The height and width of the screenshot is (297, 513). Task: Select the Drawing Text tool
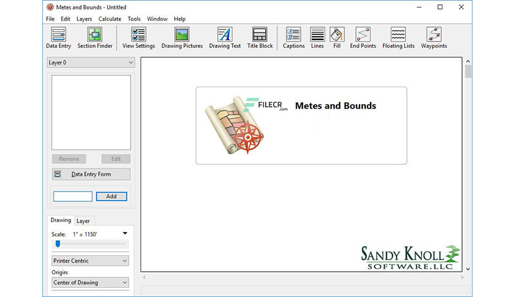click(x=225, y=38)
